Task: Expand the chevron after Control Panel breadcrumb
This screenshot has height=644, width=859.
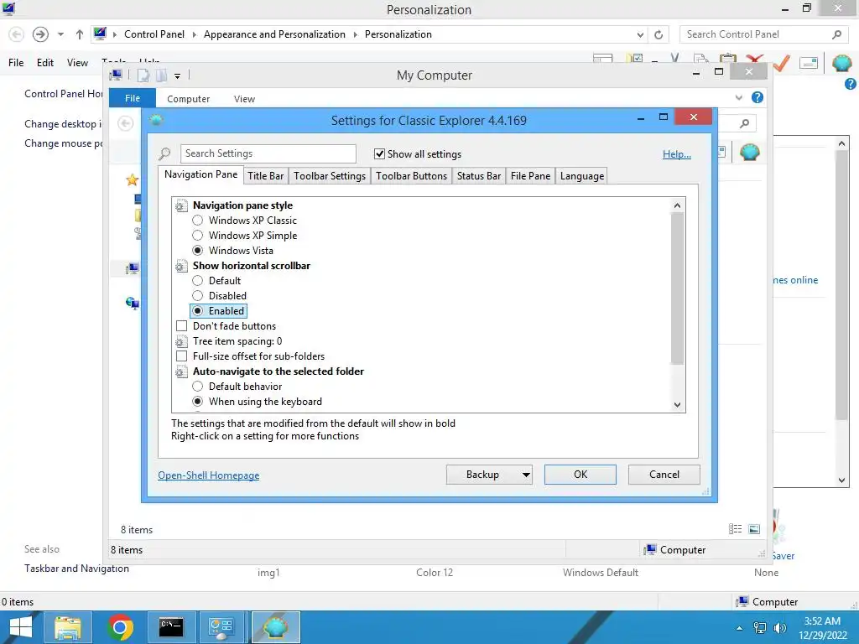Action: 194,34
